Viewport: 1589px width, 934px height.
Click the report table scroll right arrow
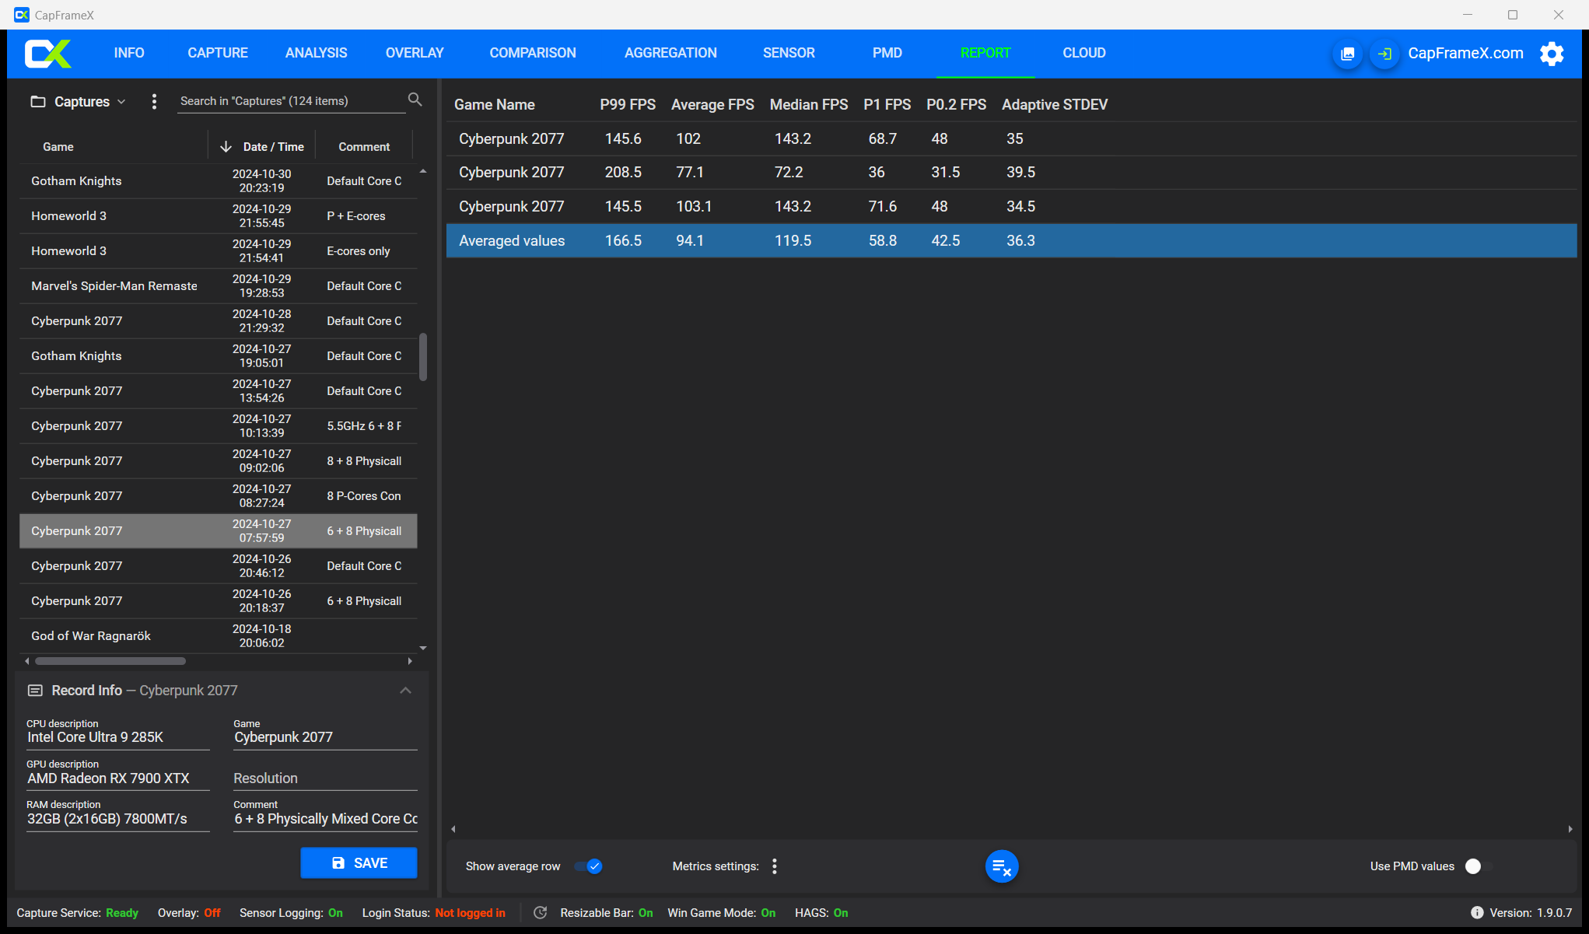1570,829
